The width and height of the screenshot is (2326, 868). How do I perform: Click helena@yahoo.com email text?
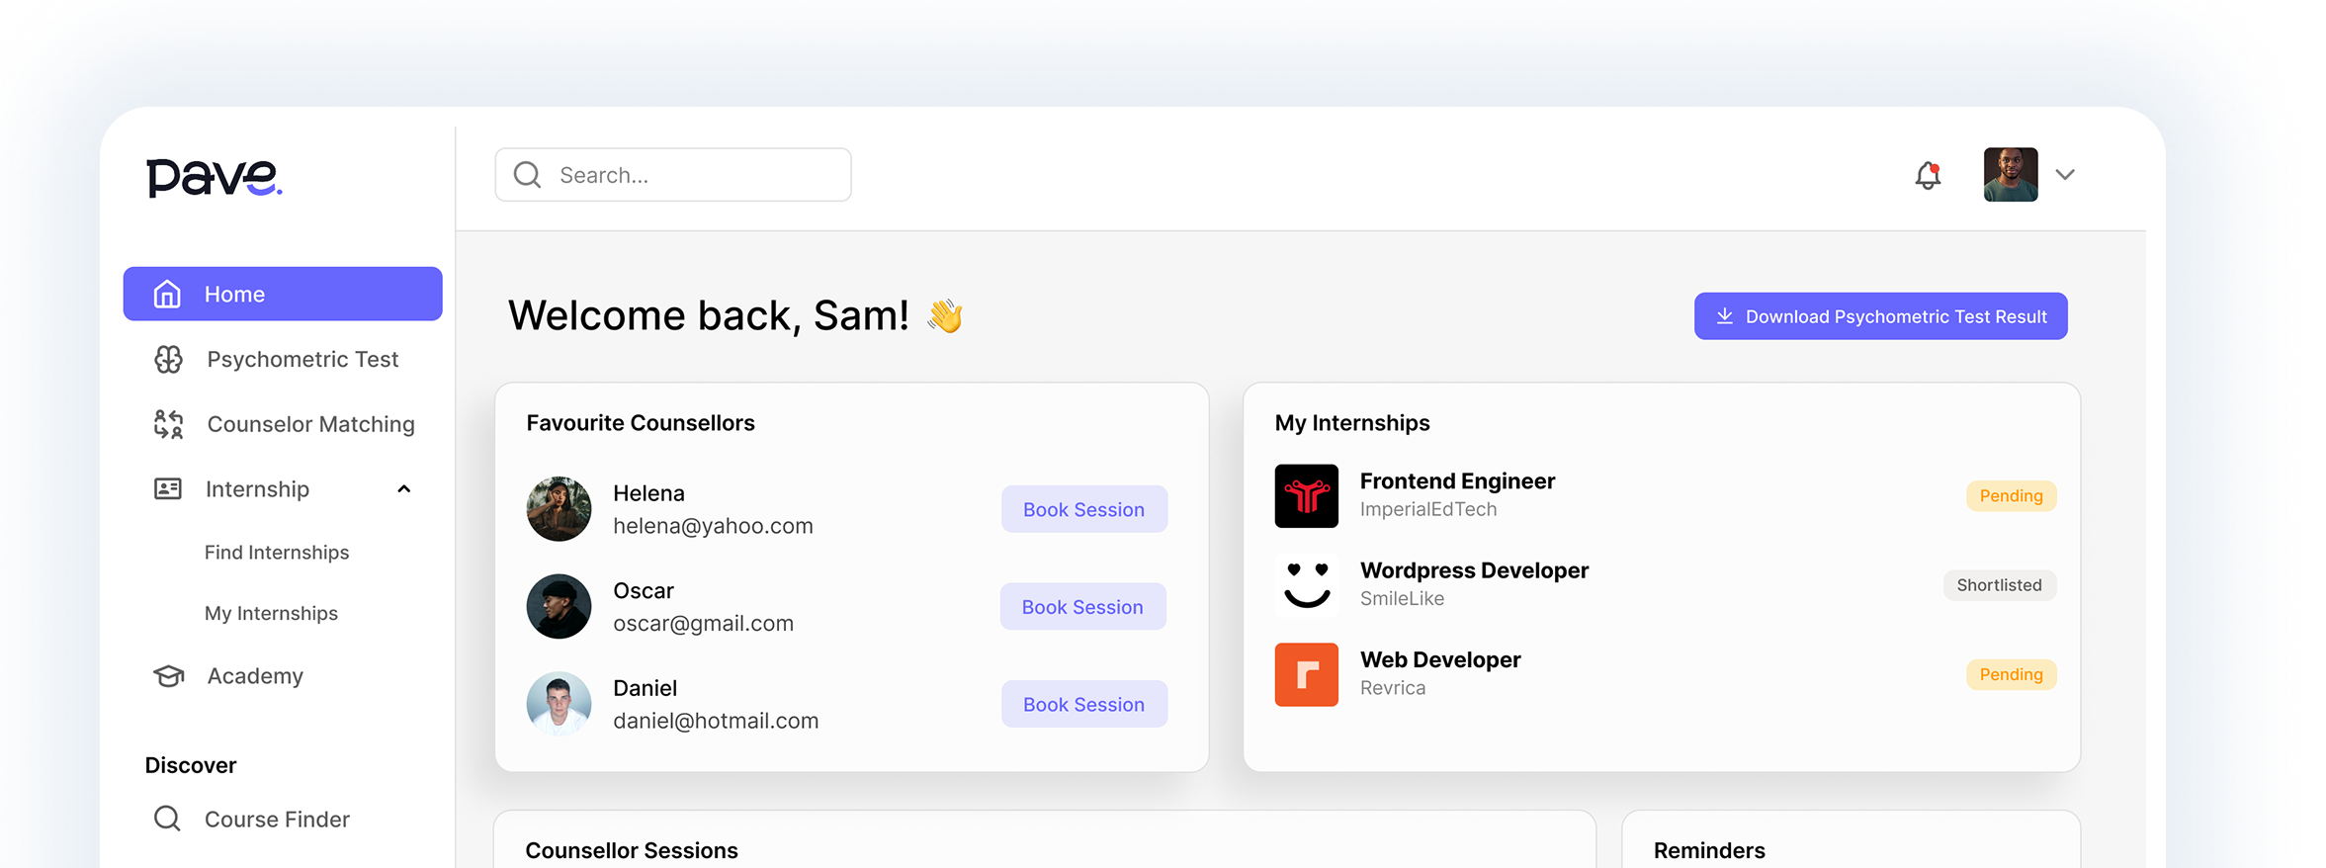(x=713, y=526)
